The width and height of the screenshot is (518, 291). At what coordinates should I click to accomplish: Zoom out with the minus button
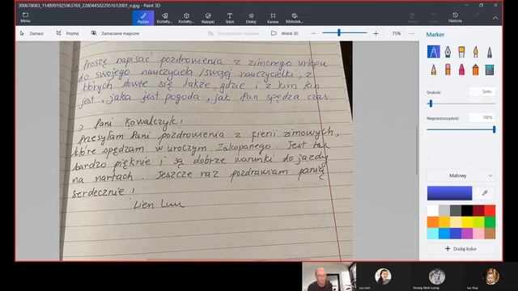click(x=313, y=33)
